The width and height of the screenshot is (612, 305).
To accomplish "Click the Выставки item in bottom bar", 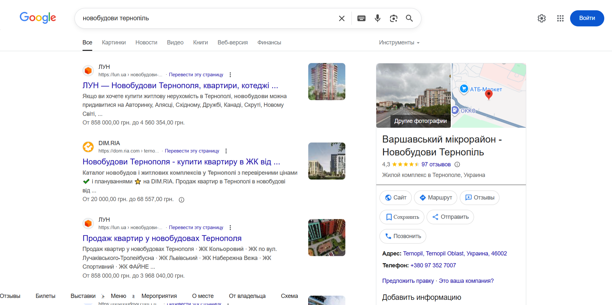I will tap(83, 296).
